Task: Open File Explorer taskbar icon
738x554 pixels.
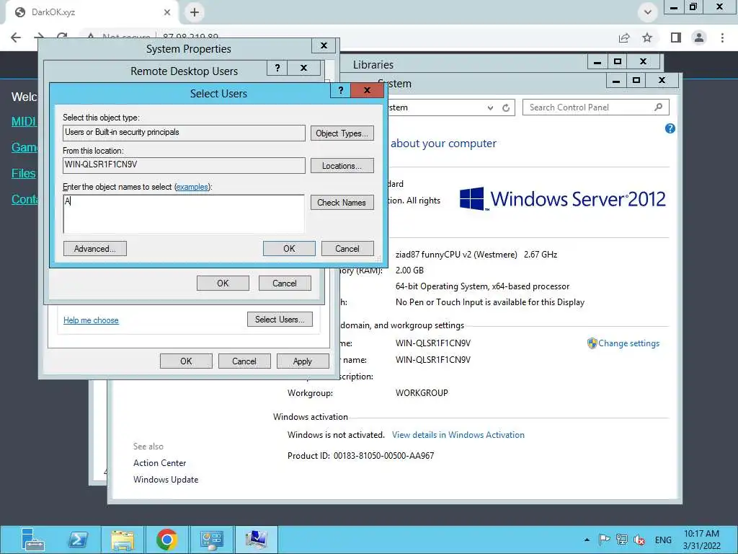Action: pos(123,540)
